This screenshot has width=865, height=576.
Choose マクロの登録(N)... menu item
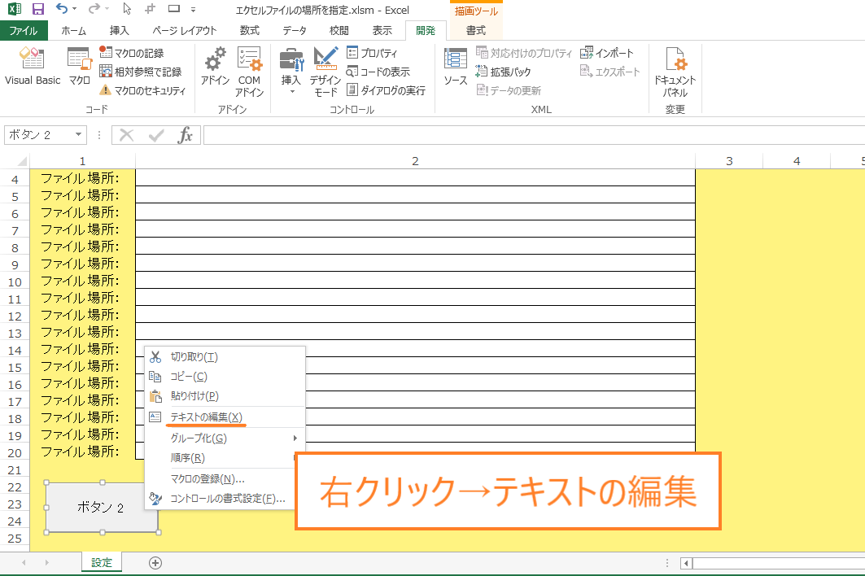[221, 479]
